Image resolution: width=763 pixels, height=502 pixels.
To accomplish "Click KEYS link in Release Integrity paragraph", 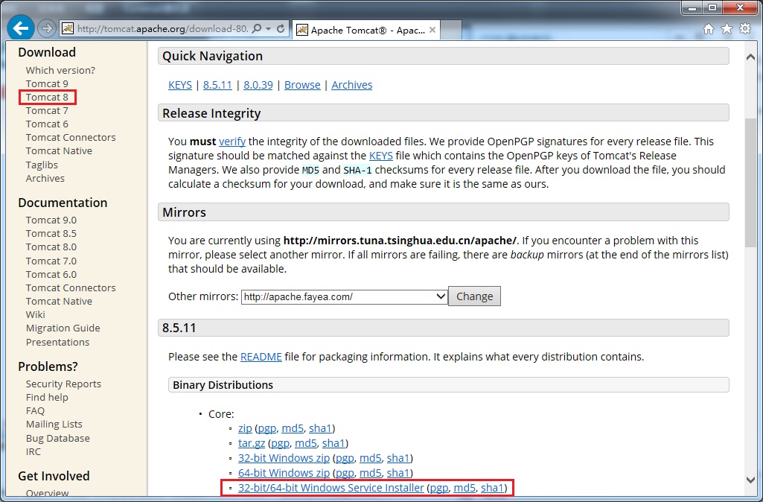I will 381,156.
